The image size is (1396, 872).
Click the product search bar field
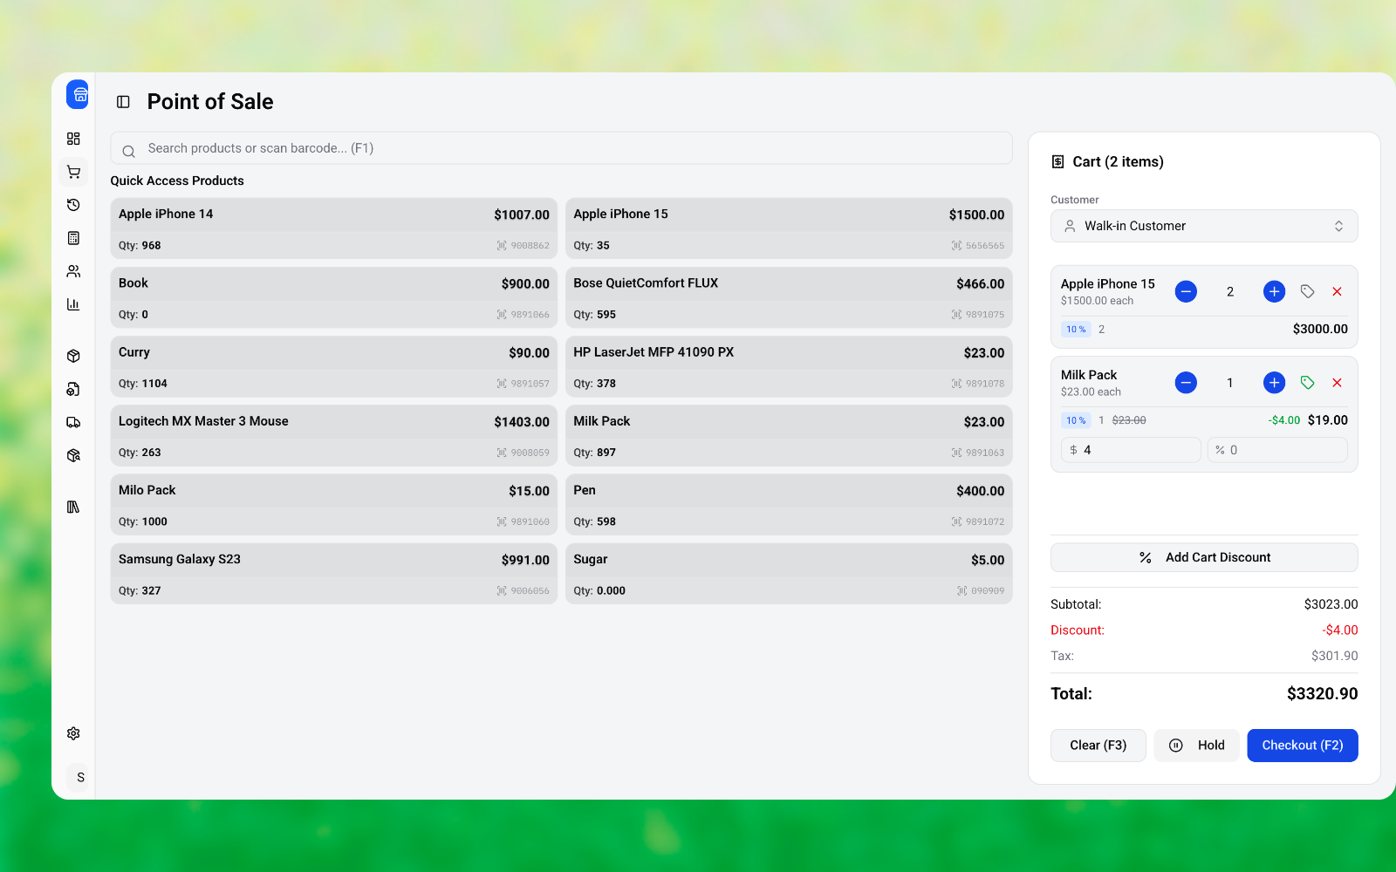coord(560,148)
